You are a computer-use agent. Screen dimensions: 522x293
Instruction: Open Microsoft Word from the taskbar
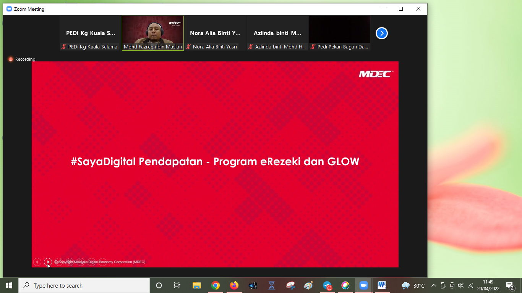tap(382, 285)
